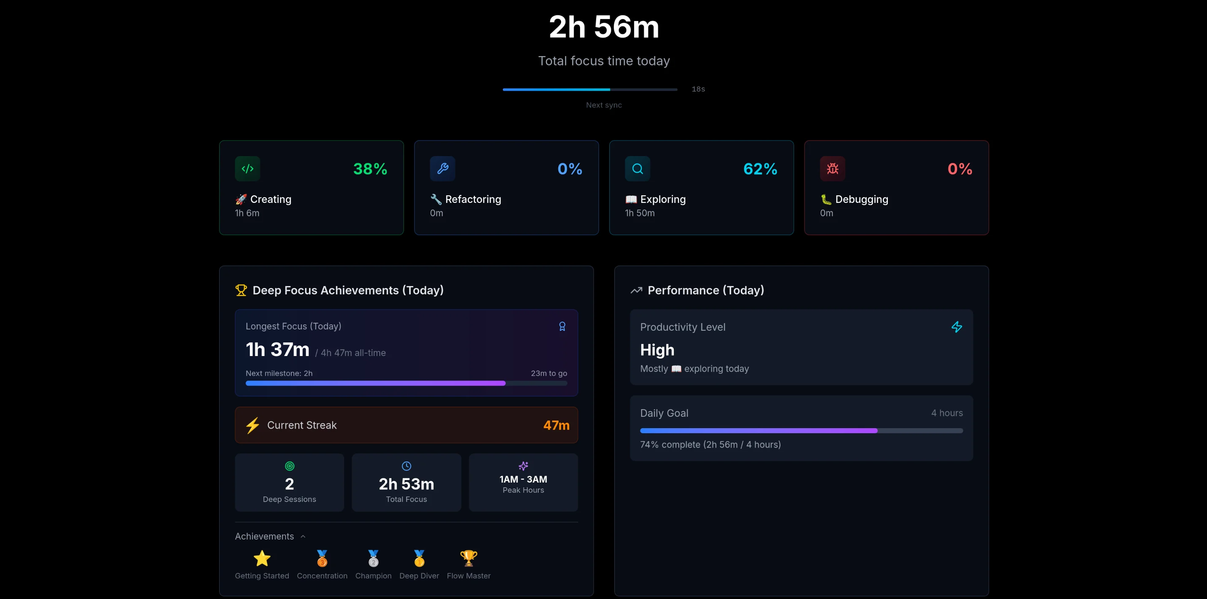Image resolution: width=1207 pixels, height=599 pixels.
Task: Expand the Creating category card
Action: [x=311, y=187]
